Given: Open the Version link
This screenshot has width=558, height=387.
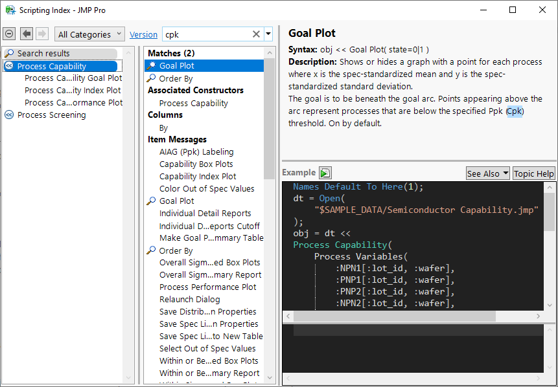Looking at the screenshot, I should point(143,35).
